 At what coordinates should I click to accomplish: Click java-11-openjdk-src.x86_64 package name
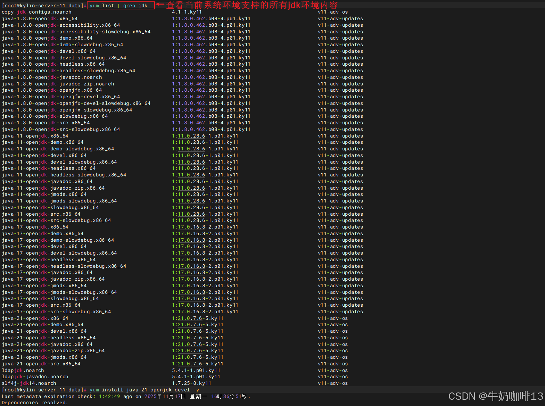click(41, 214)
